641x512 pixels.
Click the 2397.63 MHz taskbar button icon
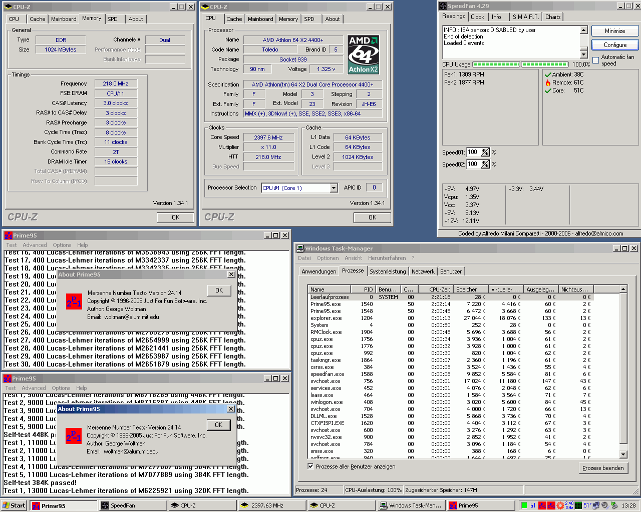tap(245, 505)
